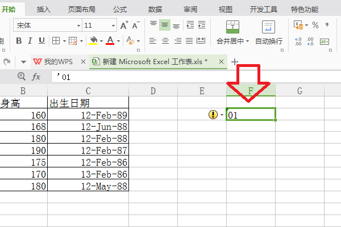This screenshot has height=227, width=341.
Task: Apply yellow fill color bucket
Action: pyautogui.click(x=93, y=41)
